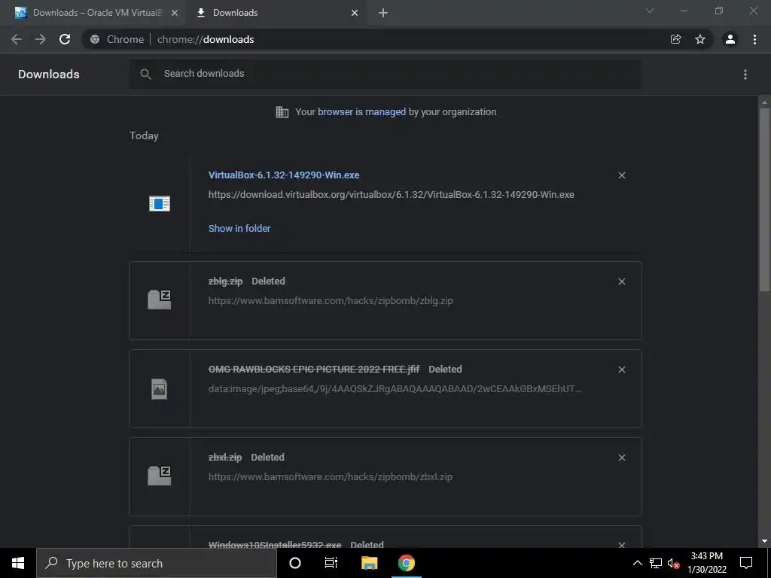Viewport: 771px width, 578px height.
Task: Focus the Search downloads field
Action: click(x=385, y=75)
